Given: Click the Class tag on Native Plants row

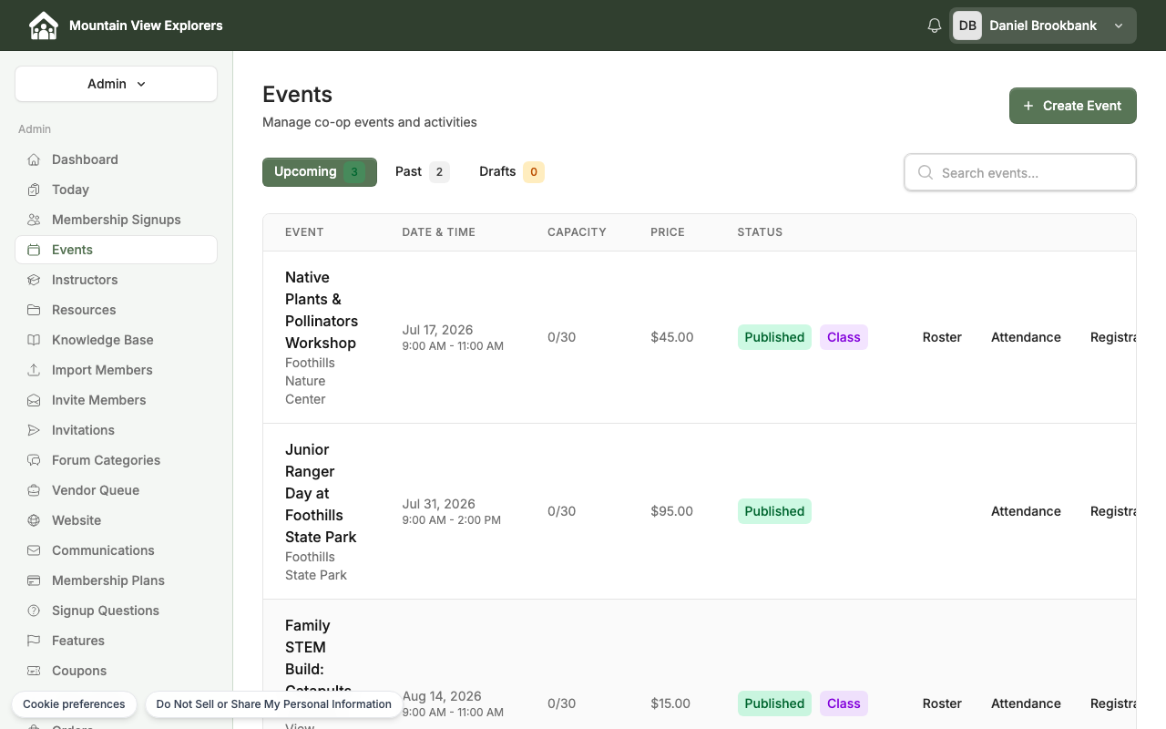Looking at the screenshot, I should tap(844, 337).
